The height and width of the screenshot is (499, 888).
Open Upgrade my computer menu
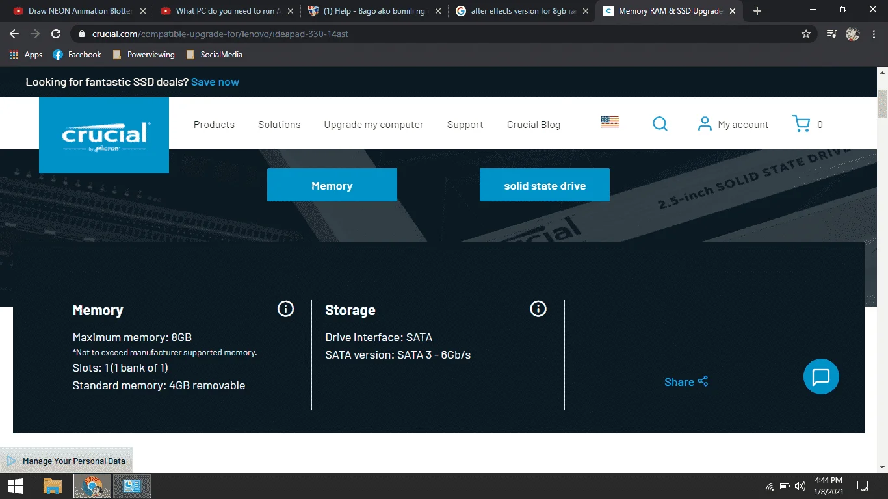pyautogui.click(x=374, y=124)
